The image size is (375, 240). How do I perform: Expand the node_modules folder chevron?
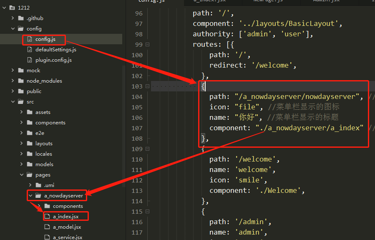[x=13, y=81]
